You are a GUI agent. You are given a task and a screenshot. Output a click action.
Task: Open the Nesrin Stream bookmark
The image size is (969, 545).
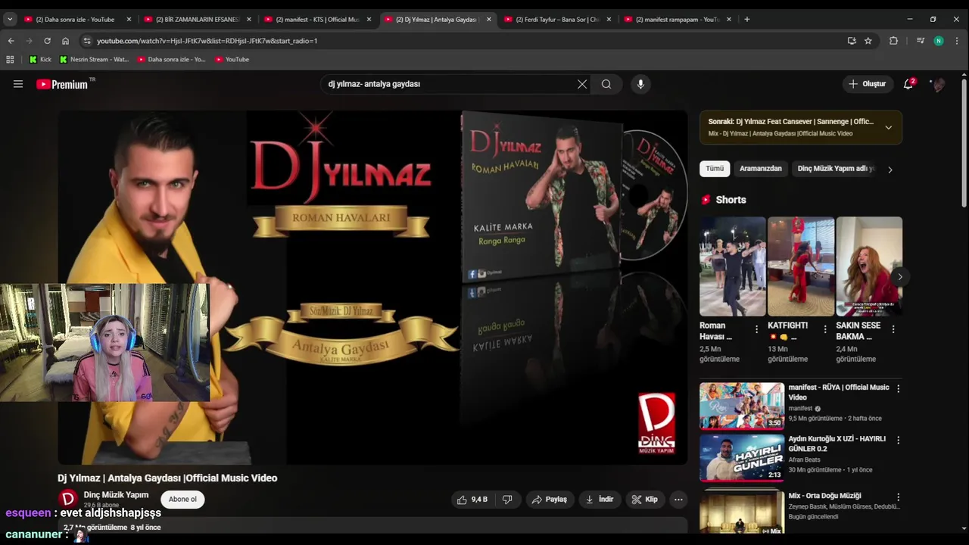coord(94,59)
